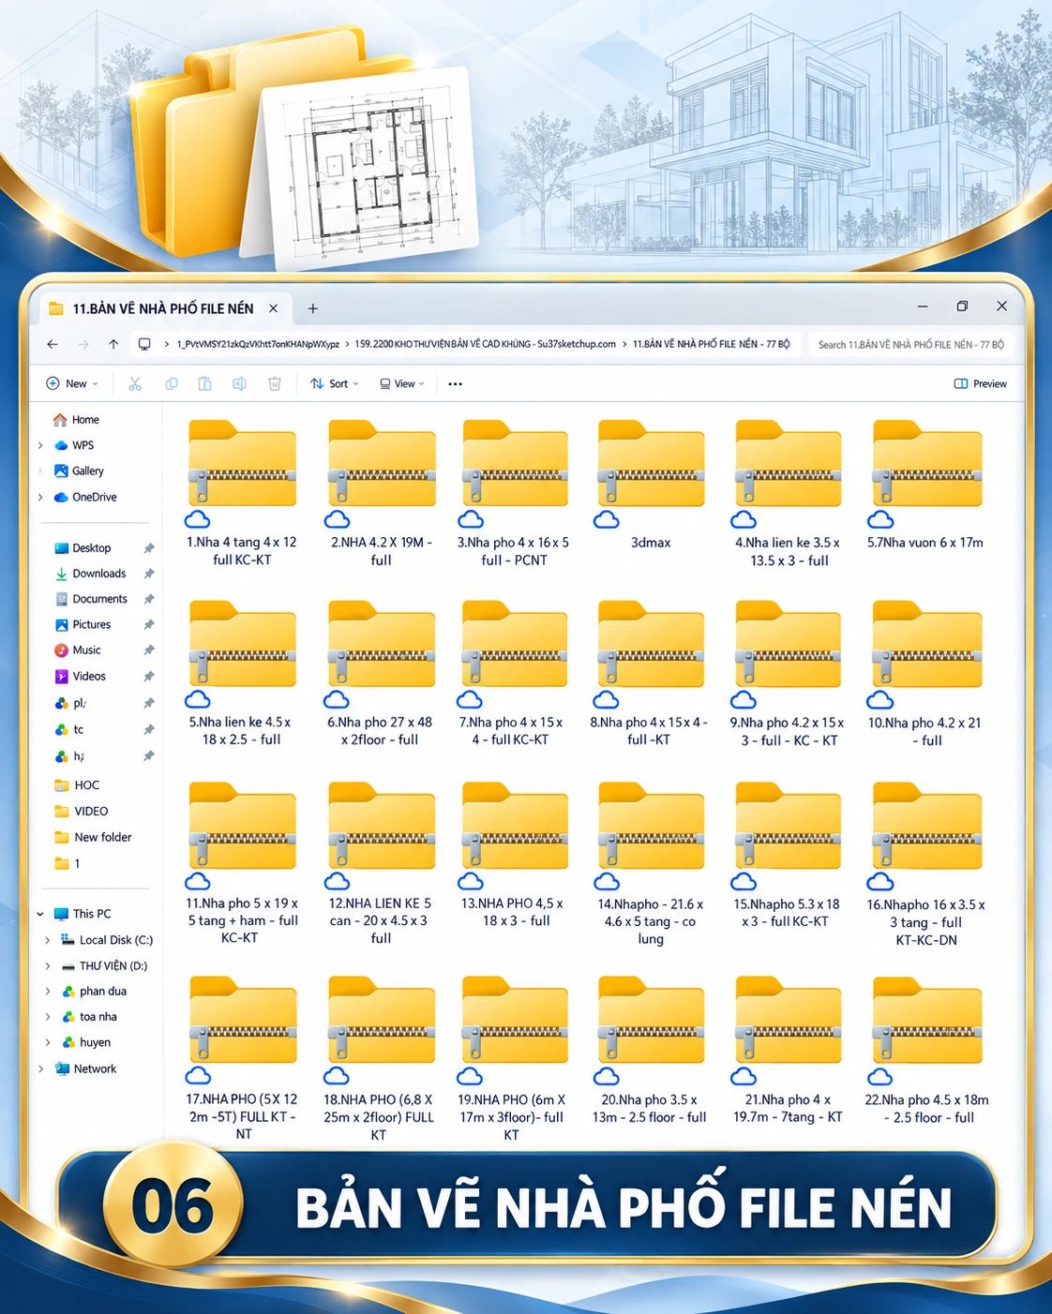Screen dimensions: 1052x1314
Task: Open the VIDEO folder in sidebar
Action: tap(82, 811)
